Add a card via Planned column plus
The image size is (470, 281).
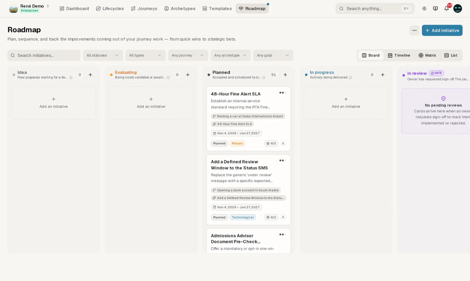[x=285, y=75]
